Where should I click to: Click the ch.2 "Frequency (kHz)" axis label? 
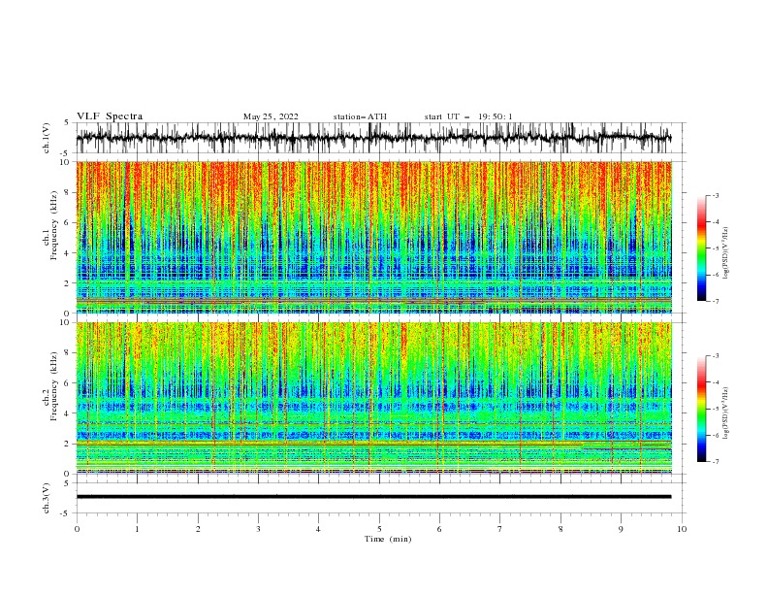point(54,385)
